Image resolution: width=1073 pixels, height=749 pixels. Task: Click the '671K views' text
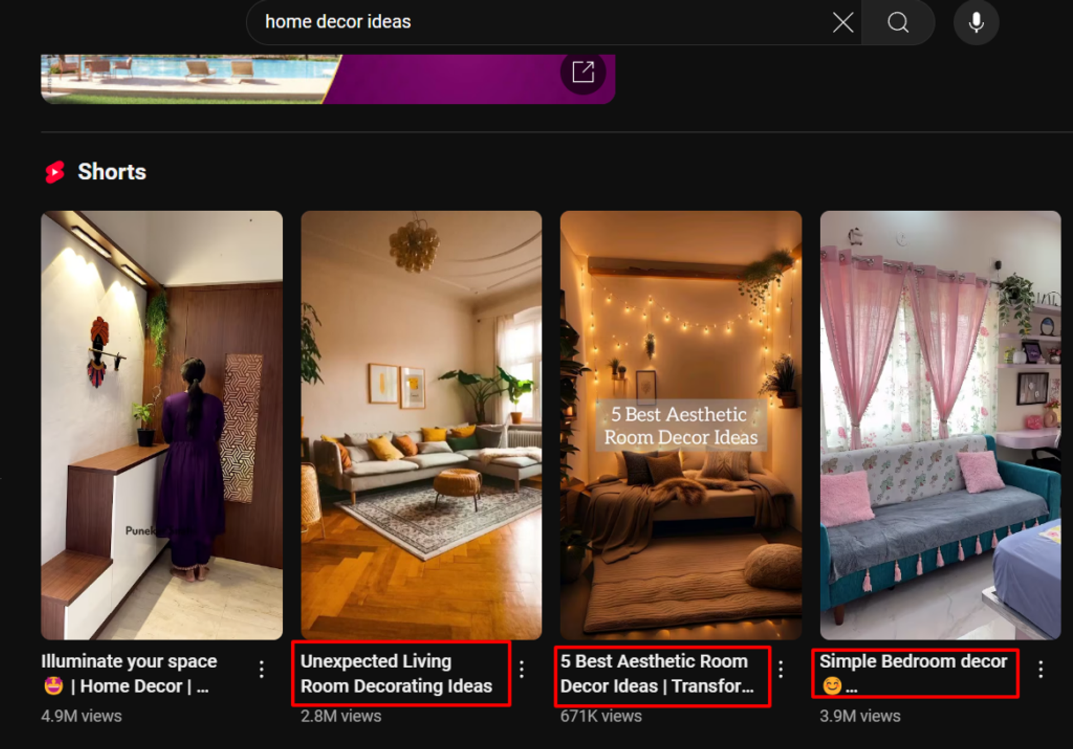click(x=601, y=716)
